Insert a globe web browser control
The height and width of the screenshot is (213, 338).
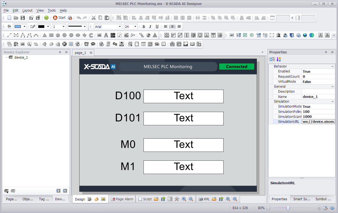pyautogui.click(x=305, y=35)
